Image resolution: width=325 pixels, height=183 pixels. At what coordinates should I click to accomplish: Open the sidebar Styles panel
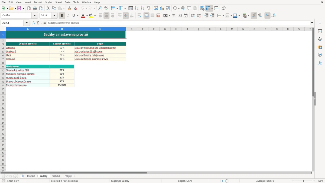(x=320, y=39)
